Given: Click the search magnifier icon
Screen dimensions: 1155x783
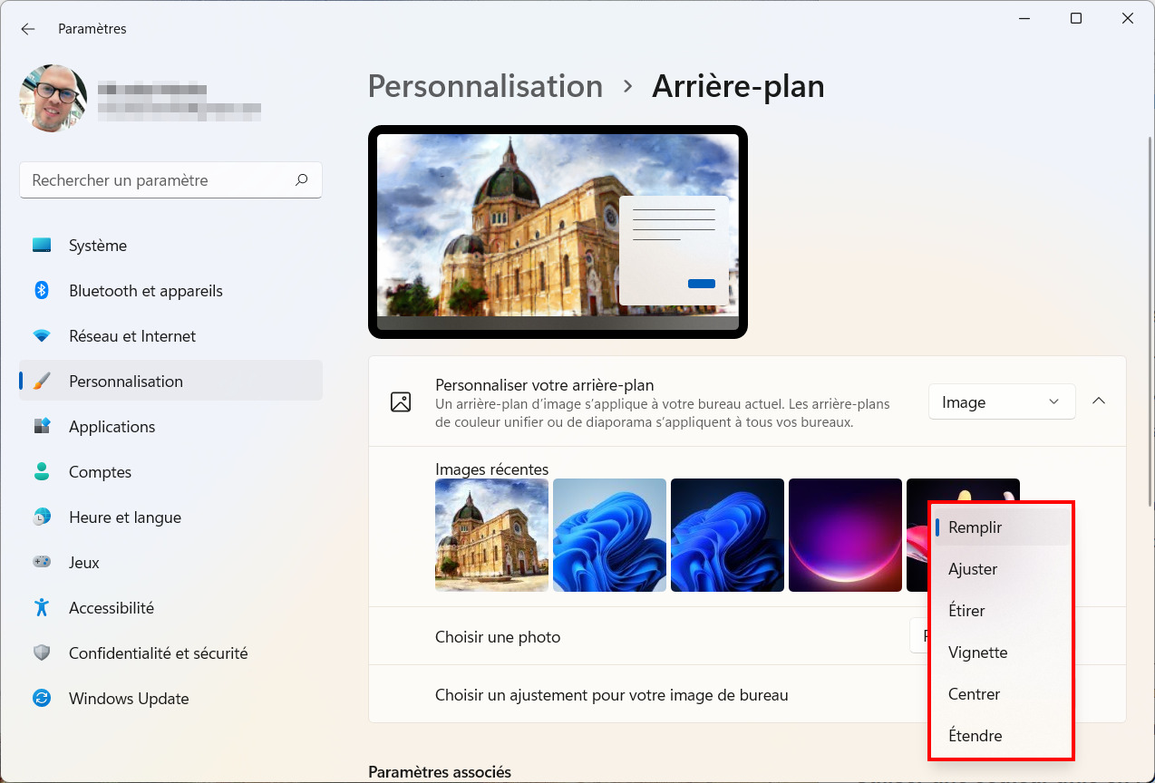Looking at the screenshot, I should click(302, 179).
